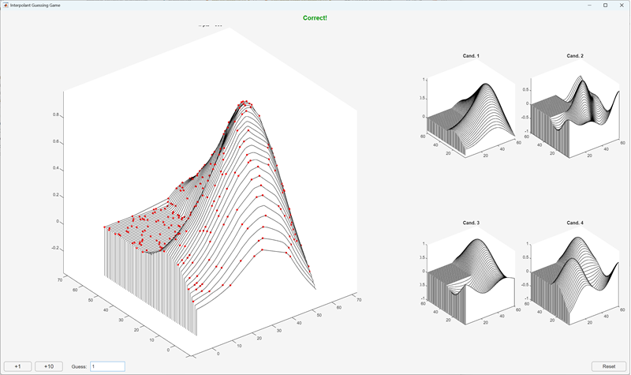This screenshot has height=375, width=631.
Task: Maximize the Interpolant Guessing Game window
Action: pyautogui.click(x=606, y=5)
